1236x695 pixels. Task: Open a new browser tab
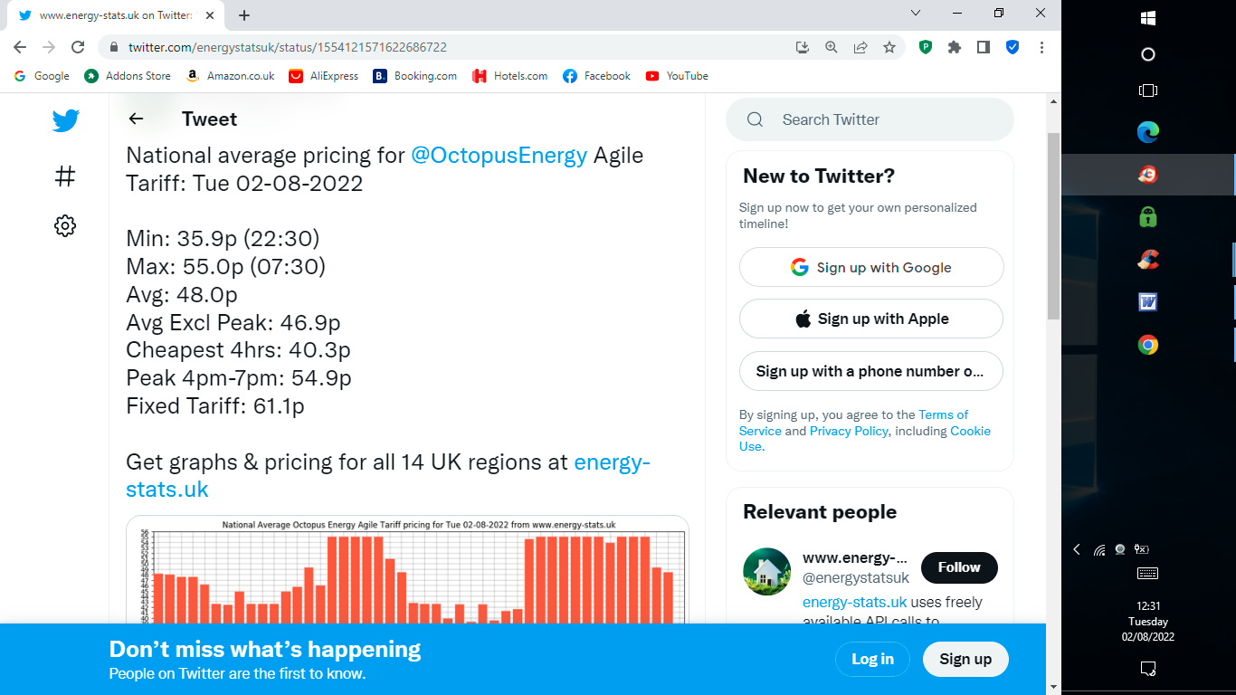244,15
